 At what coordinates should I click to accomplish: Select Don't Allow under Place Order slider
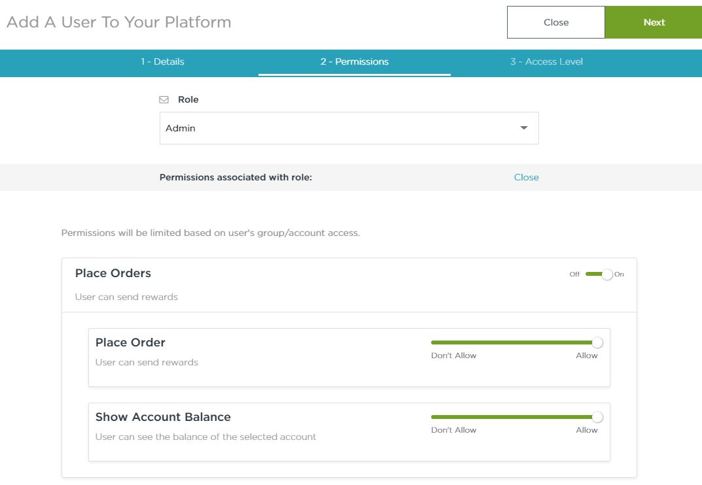click(453, 356)
